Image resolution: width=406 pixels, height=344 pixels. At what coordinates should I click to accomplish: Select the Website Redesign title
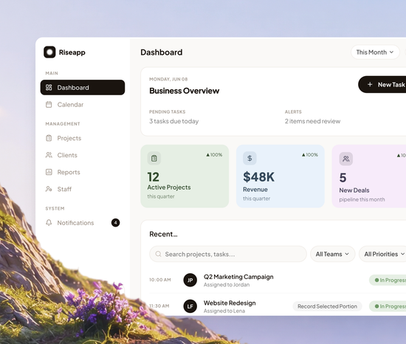tap(230, 303)
